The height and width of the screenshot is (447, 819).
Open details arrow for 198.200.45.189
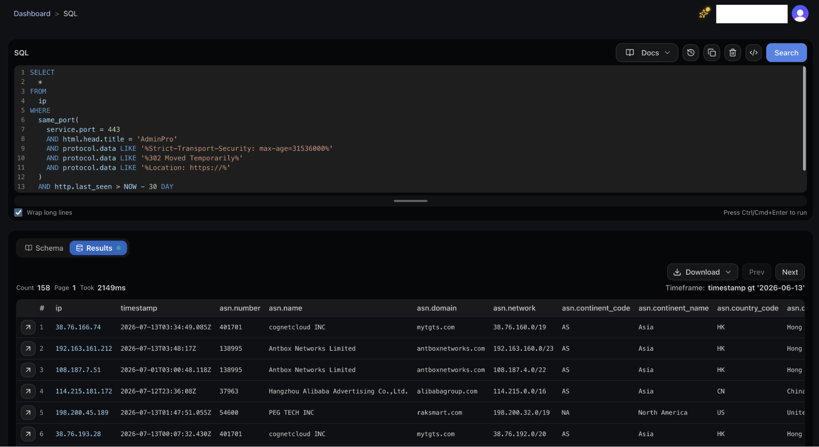click(28, 413)
